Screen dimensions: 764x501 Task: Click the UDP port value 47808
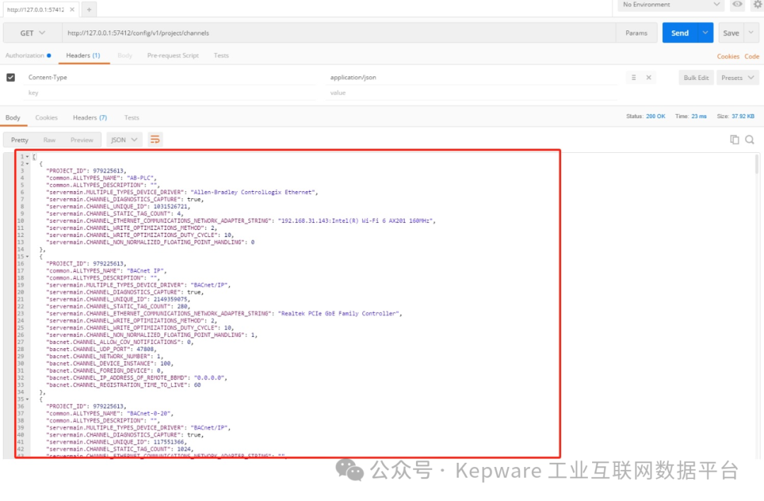click(145, 350)
